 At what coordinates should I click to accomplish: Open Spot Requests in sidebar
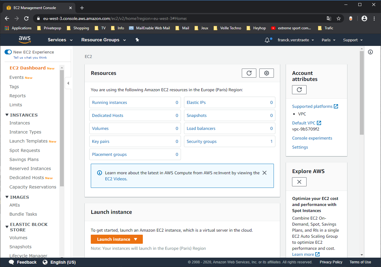point(25,150)
